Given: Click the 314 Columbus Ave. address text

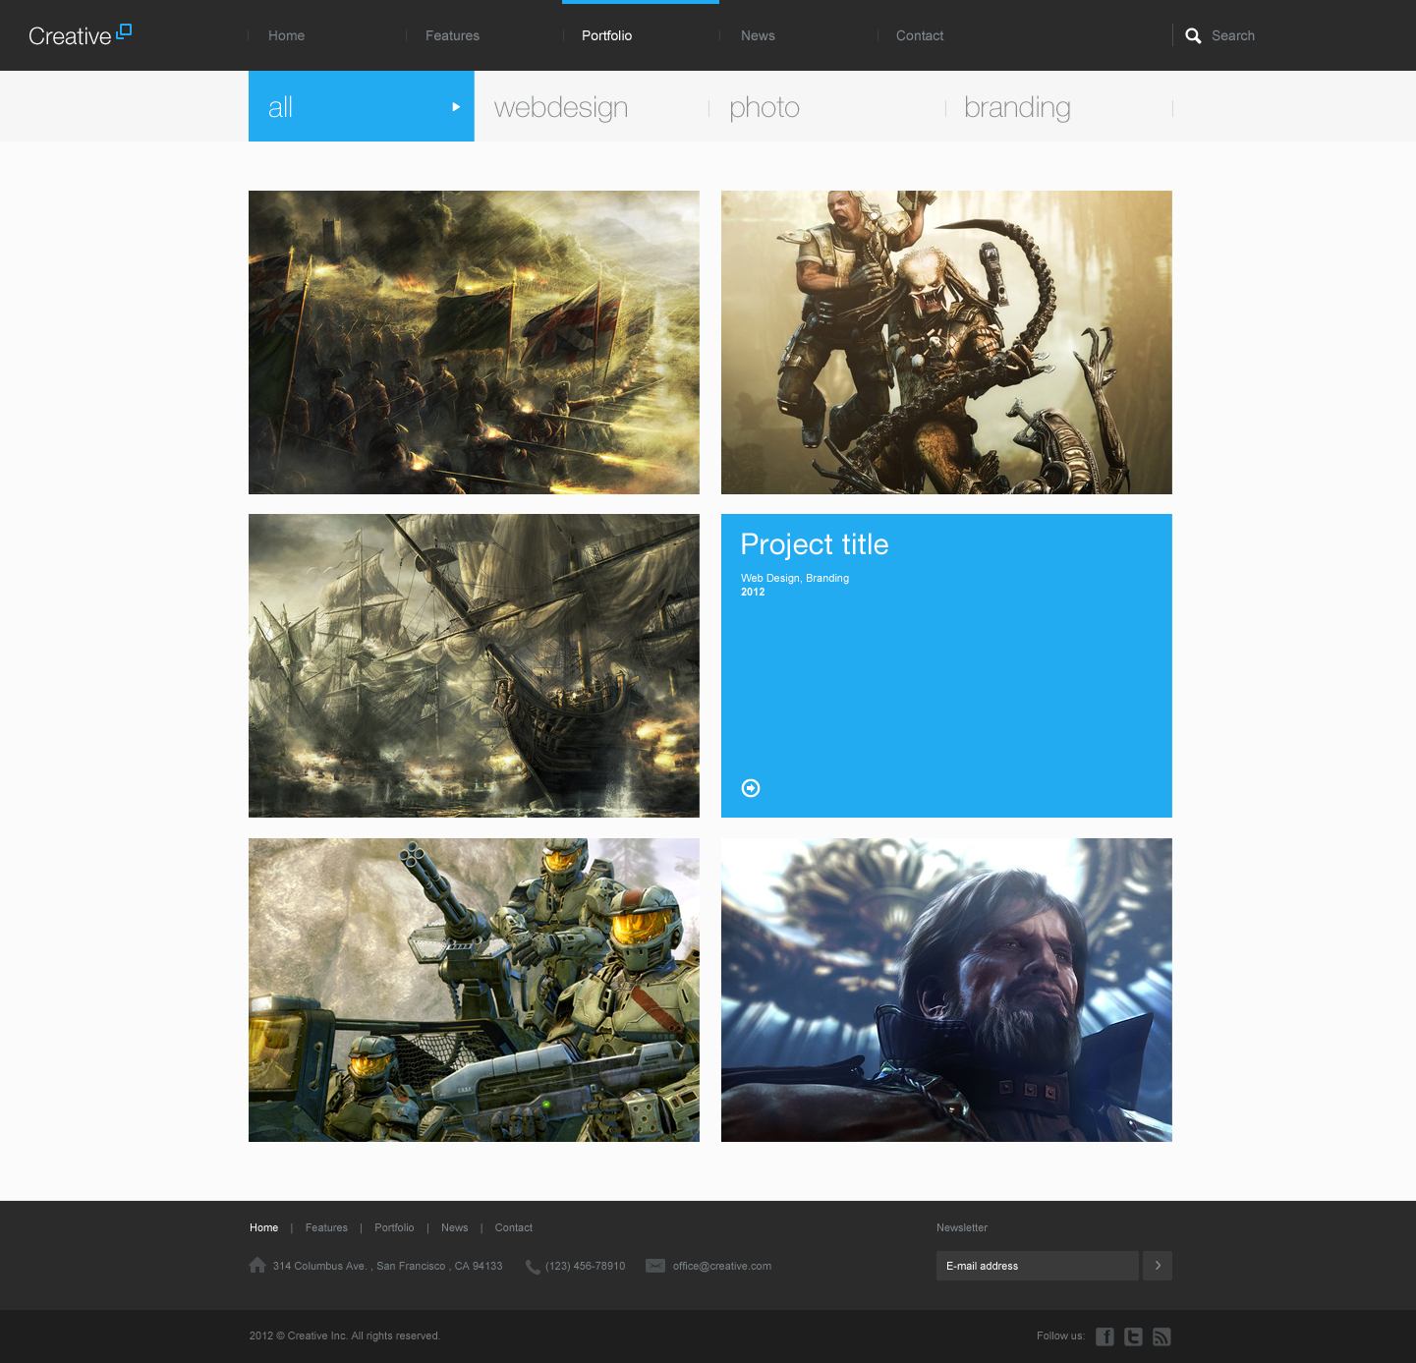Looking at the screenshot, I should pyautogui.click(x=388, y=1266).
